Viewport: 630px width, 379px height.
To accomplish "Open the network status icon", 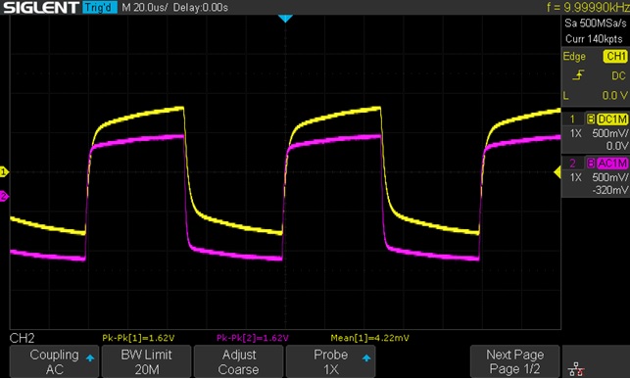I will click(x=576, y=368).
